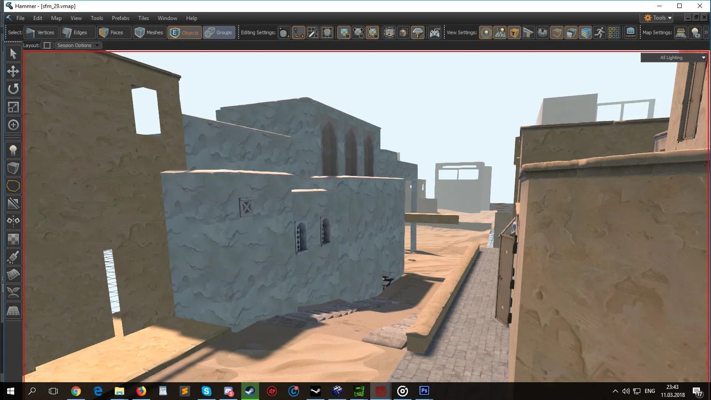Switch selection to Vertices

point(41,32)
